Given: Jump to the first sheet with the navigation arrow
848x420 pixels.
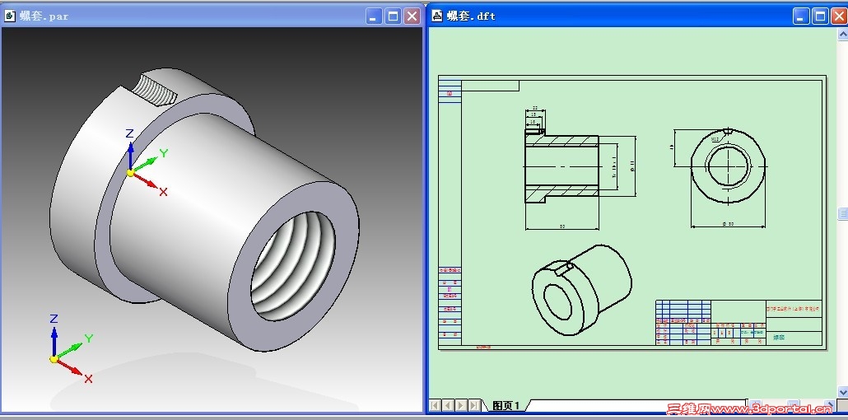Looking at the screenshot, I should (x=436, y=405).
